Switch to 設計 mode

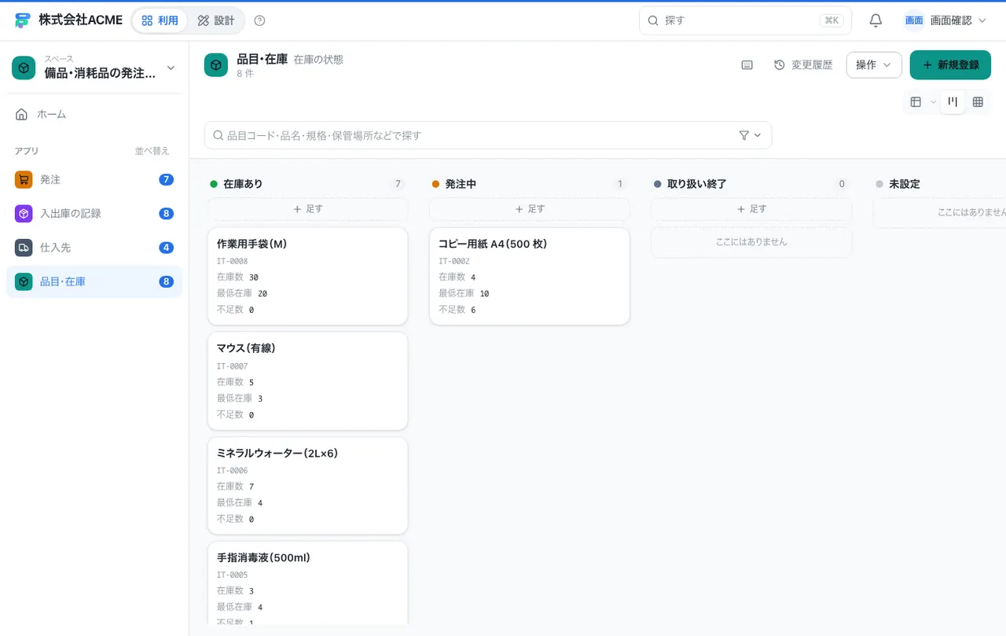216,20
